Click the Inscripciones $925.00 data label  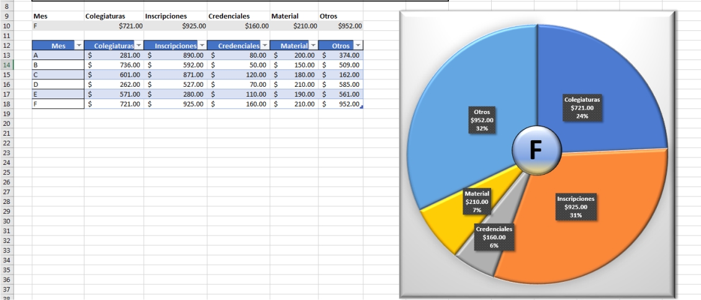[576, 207]
